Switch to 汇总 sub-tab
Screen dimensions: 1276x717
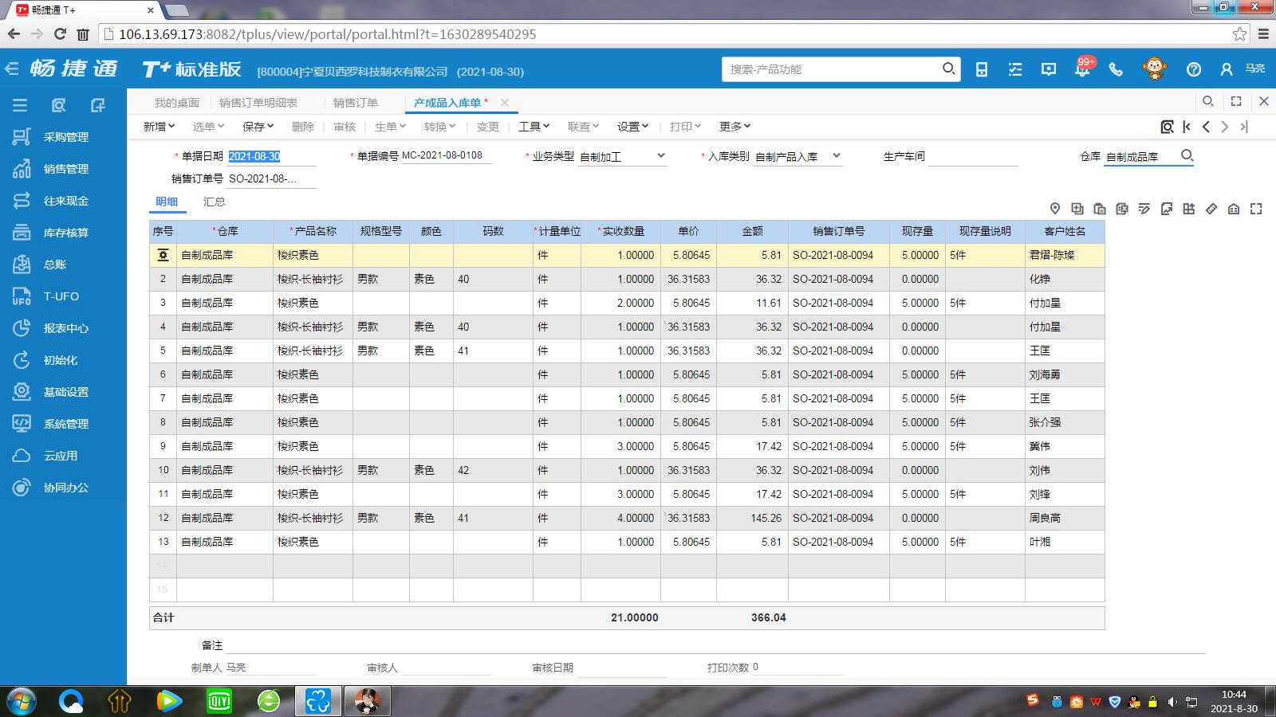(215, 202)
